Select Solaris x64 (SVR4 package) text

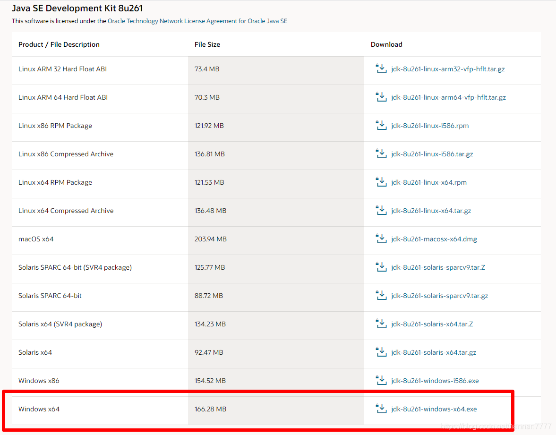point(60,324)
